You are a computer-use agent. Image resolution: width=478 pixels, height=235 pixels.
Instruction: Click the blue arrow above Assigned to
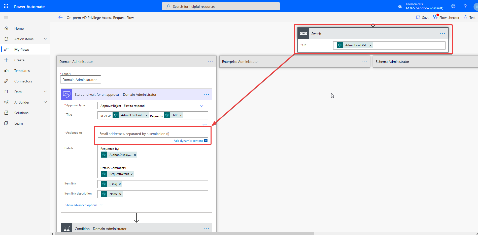204,124
